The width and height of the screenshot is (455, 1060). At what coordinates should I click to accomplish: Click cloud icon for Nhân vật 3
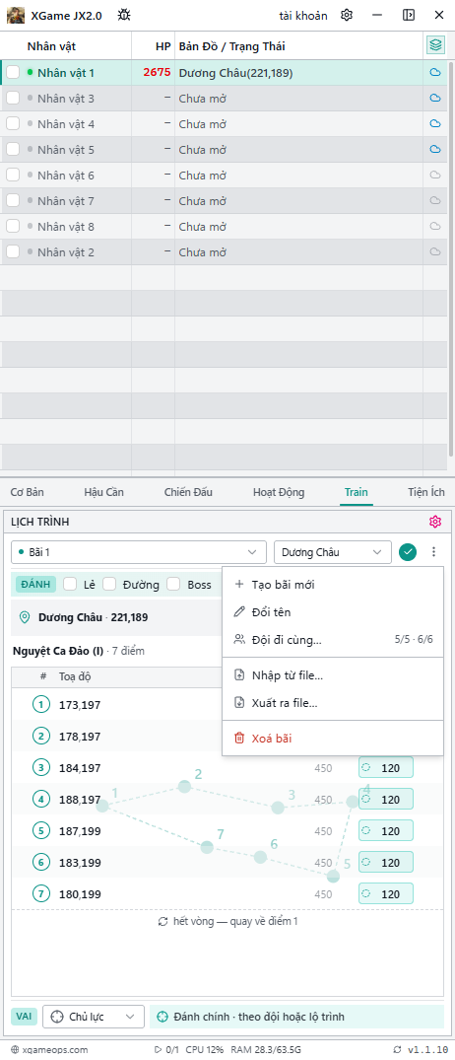[435, 98]
